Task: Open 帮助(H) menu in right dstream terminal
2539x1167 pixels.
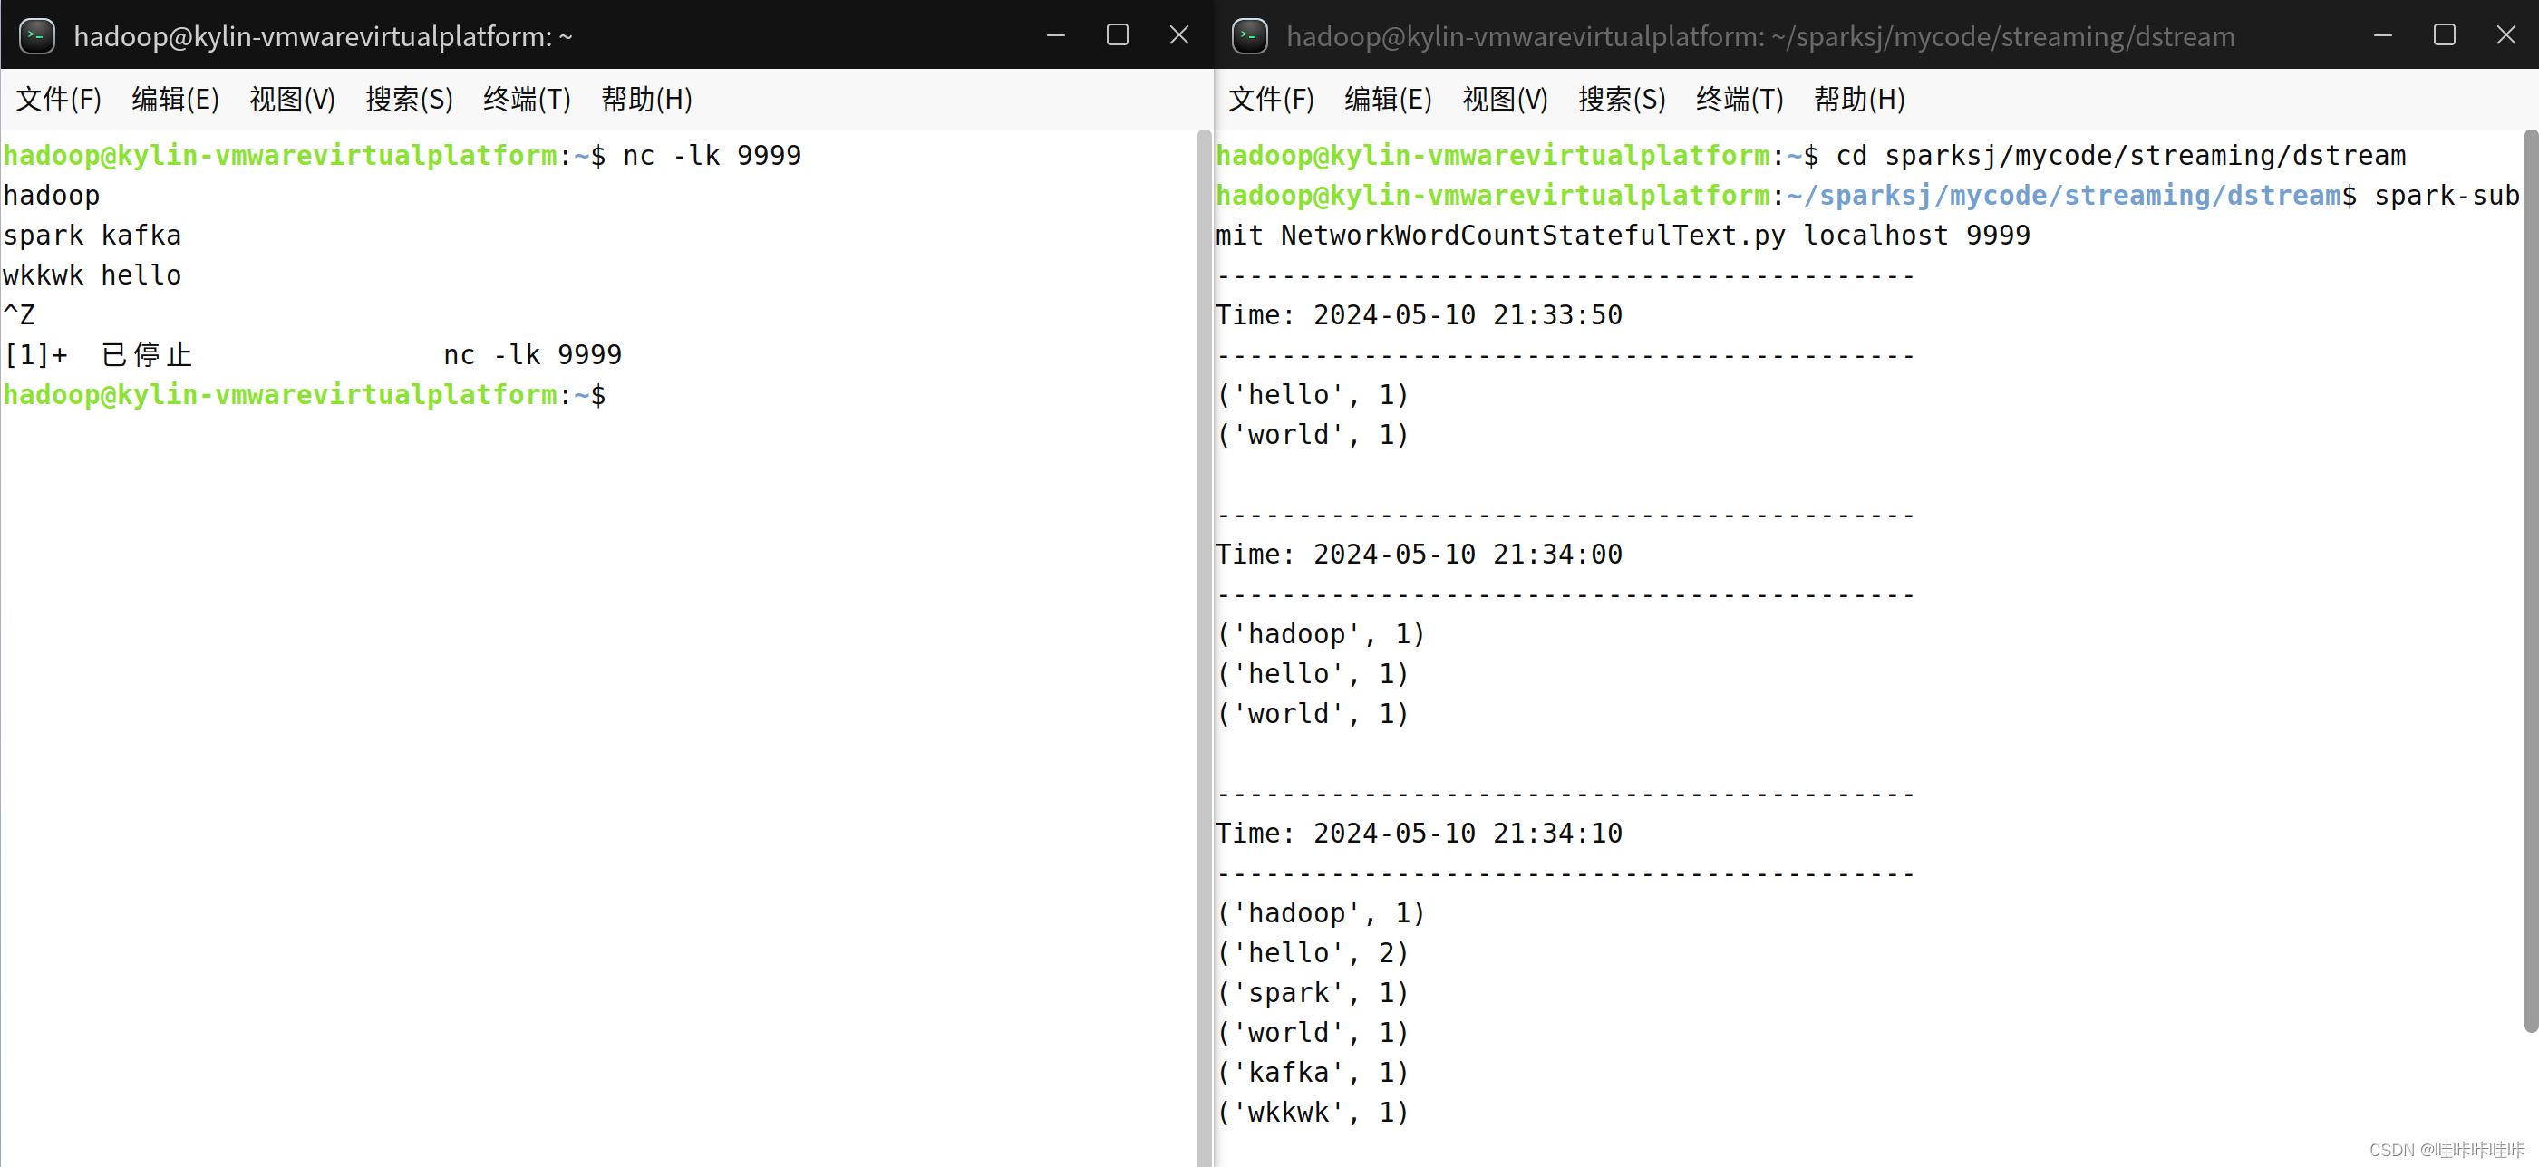Action: [1859, 99]
